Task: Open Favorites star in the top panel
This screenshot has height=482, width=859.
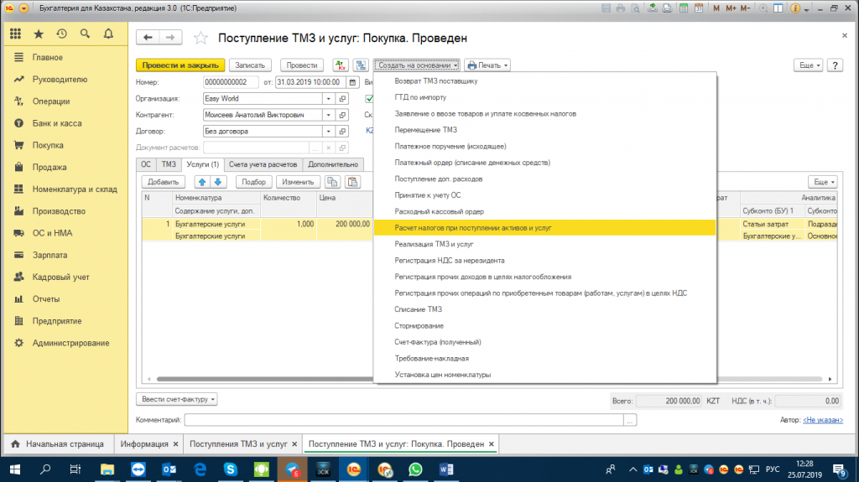Action: [x=39, y=34]
